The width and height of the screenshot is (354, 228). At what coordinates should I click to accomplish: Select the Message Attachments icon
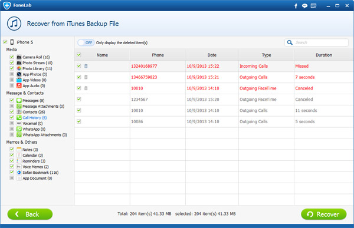19,106
